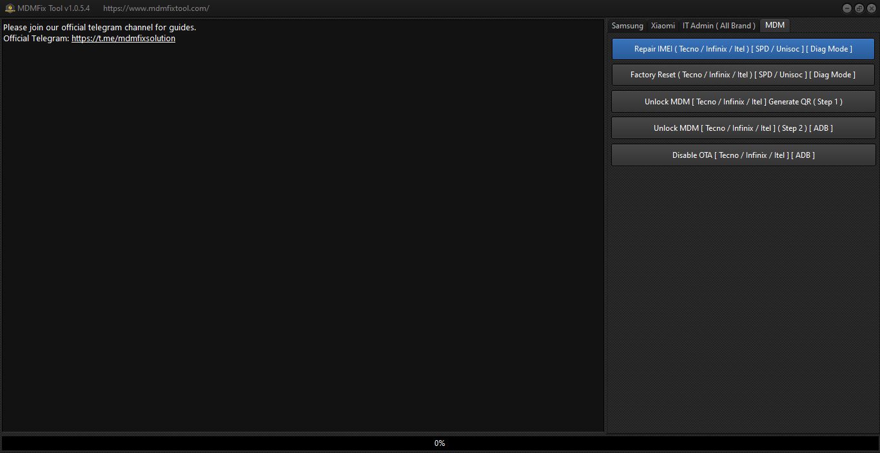Click Unlock MDM Generate QR Step 1
The height and width of the screenshot is (453, 880).
(x=743, y=102)
